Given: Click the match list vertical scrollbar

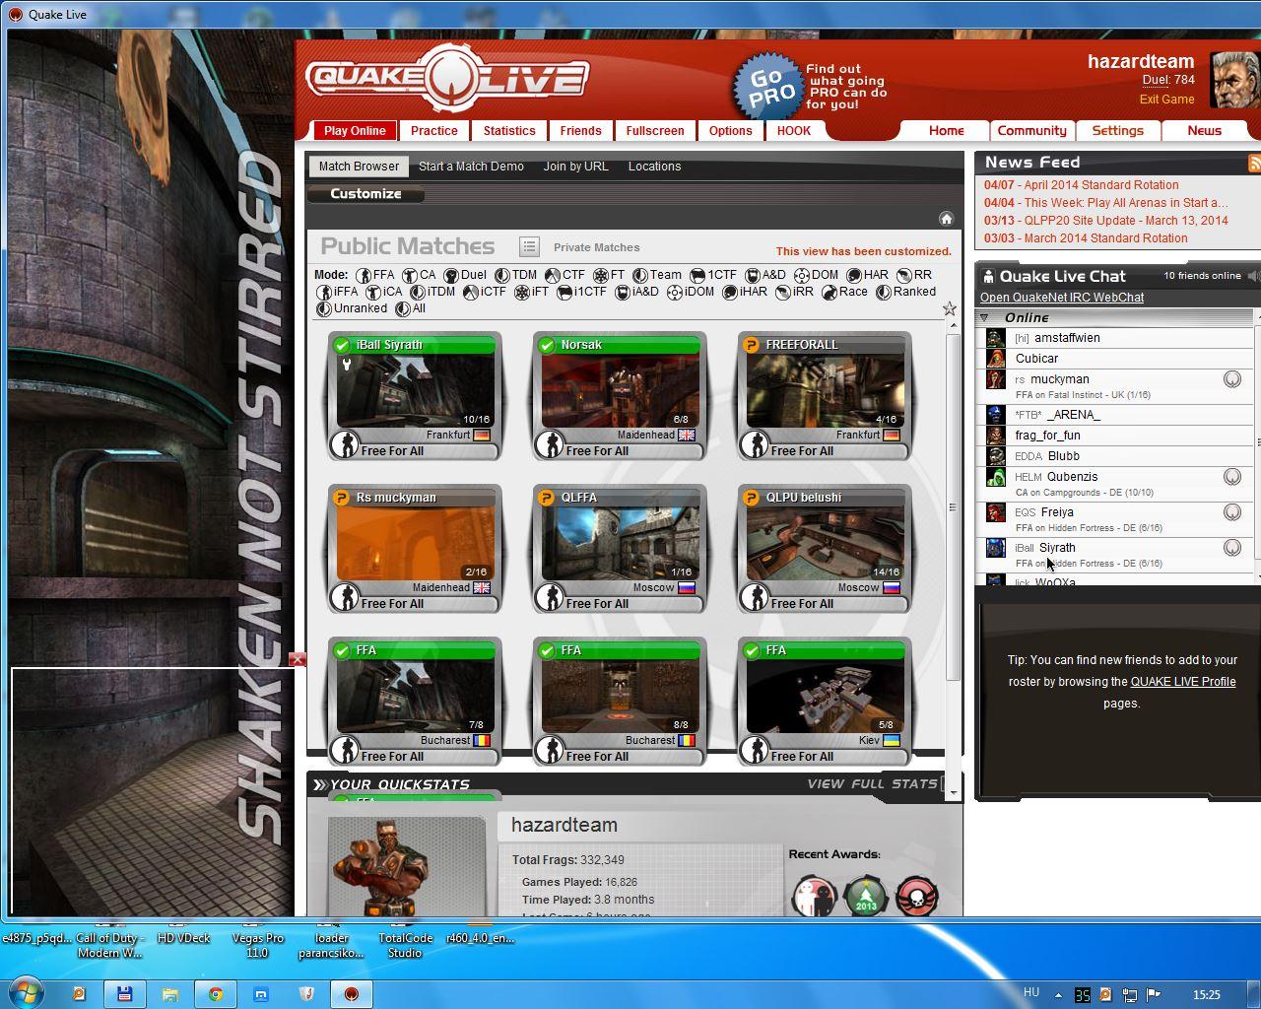Looking at the screenshot, I should click(x=953, y=507).
